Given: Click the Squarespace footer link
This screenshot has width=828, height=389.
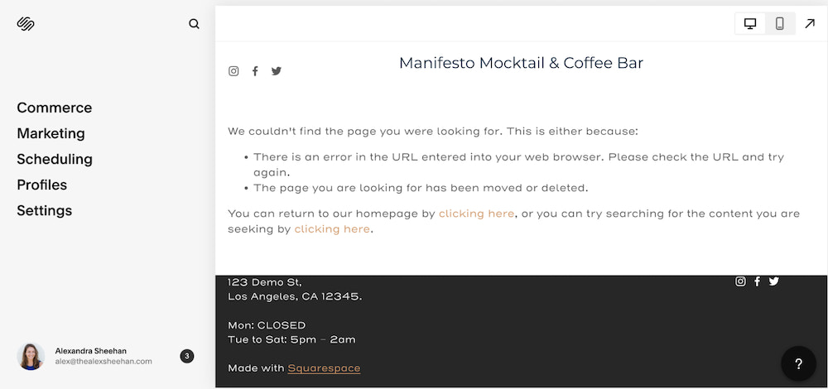Looking at the screenshot, I should point(324,368).
